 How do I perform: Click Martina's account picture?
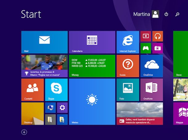(x=155, y=14)
